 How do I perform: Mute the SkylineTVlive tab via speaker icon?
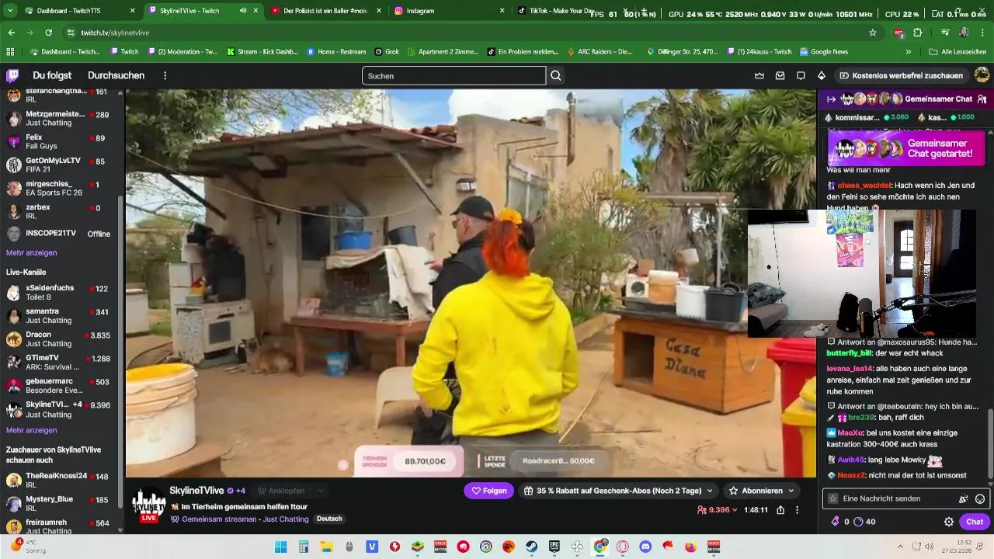click(x=243, y=11)
